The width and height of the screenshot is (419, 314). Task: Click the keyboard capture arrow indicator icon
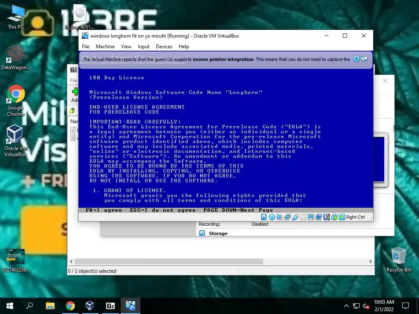pyautogui.click(x=342, y=217)
